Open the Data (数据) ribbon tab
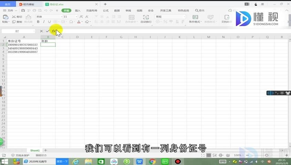The width and height of the screenshot is (291, 165). tap(117, 10)
